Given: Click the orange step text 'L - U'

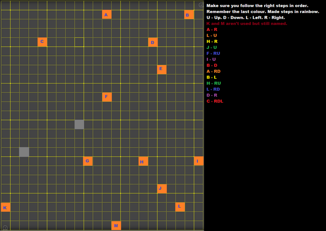Looking at the screenshot, I should click(212, 35).
